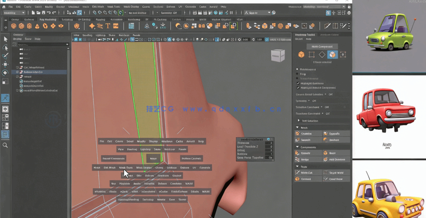Collapse the Mesh section in toolkit

[x=297, y=127]
